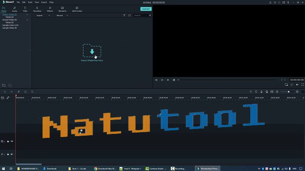
Task: Click the teal EXPORT button
Action: tap(146, 9)
